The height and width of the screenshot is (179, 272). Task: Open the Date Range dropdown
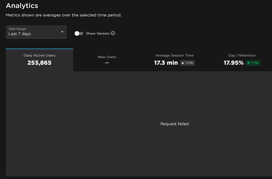point(36,32)
